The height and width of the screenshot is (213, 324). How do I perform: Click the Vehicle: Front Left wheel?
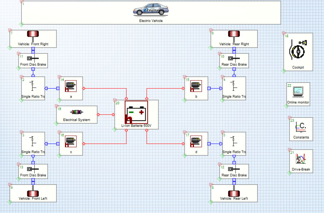pyautogui.click(x=33, y=193)
